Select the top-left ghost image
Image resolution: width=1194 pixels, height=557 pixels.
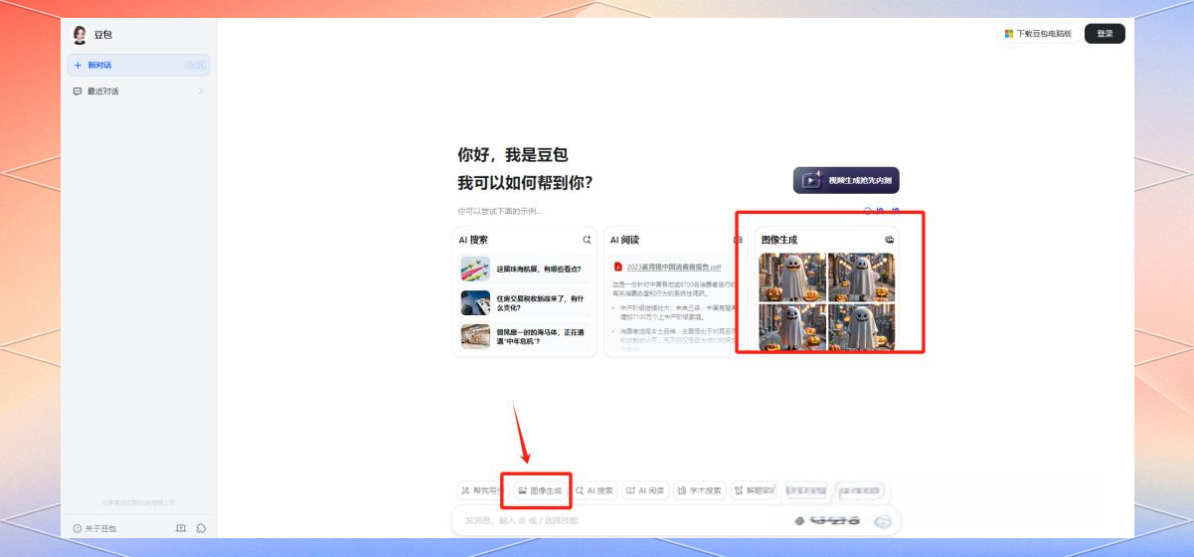click(x=792, y=278)
